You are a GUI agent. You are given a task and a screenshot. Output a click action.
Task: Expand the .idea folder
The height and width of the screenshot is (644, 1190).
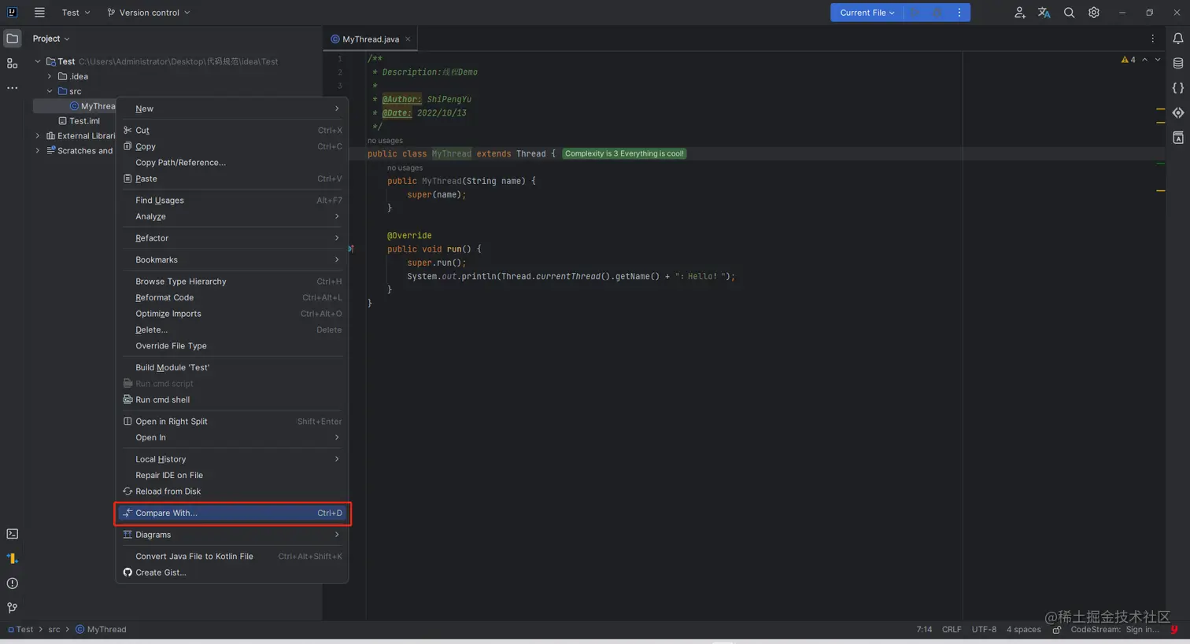[50, 76]
